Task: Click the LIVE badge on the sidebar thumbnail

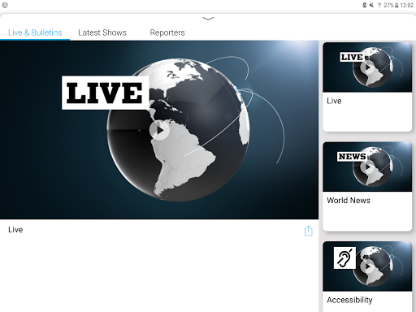Action: pyautogui.click(x=352, y=57)
